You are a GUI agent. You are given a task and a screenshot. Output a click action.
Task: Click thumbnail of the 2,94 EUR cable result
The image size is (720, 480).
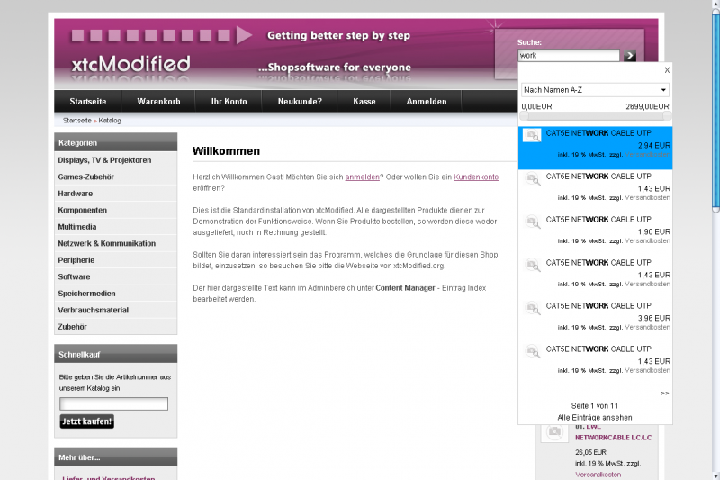click(x=532, y=135)
